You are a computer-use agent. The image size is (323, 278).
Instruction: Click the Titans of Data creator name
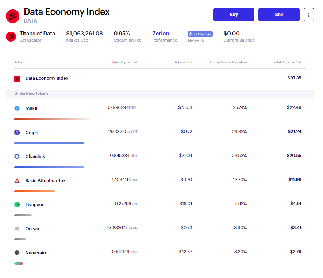click(x=37, y=34)
